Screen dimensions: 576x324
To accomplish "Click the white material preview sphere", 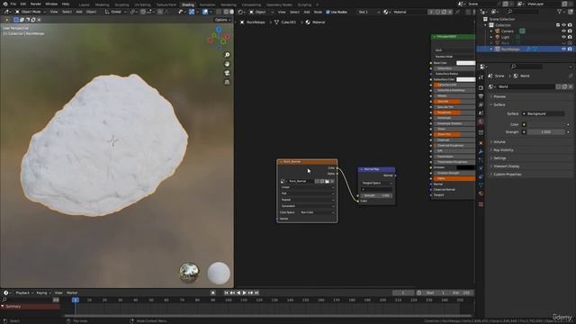I will (219, 273).
